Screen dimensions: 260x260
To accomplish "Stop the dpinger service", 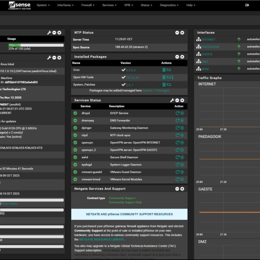I will pyautogui.click(x=182, y=128).
